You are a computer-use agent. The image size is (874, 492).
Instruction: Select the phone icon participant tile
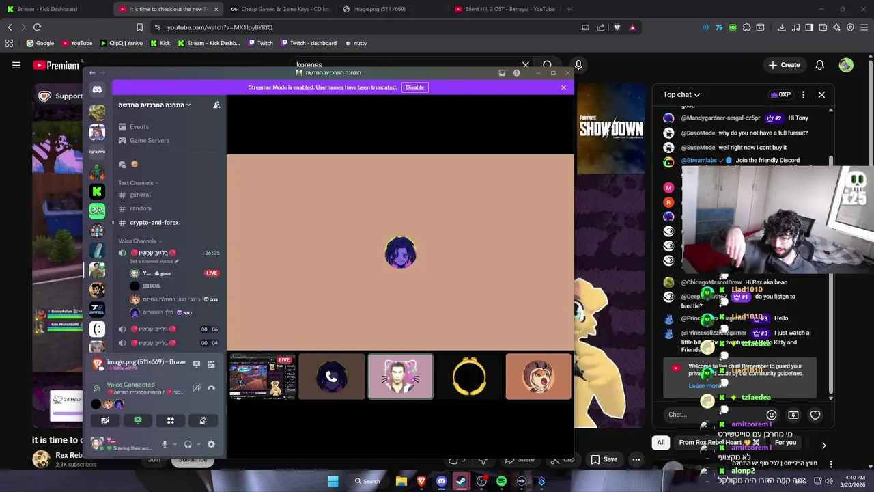click(x=331, y=376)
